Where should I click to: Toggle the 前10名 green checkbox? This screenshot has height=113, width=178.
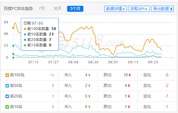7,107
